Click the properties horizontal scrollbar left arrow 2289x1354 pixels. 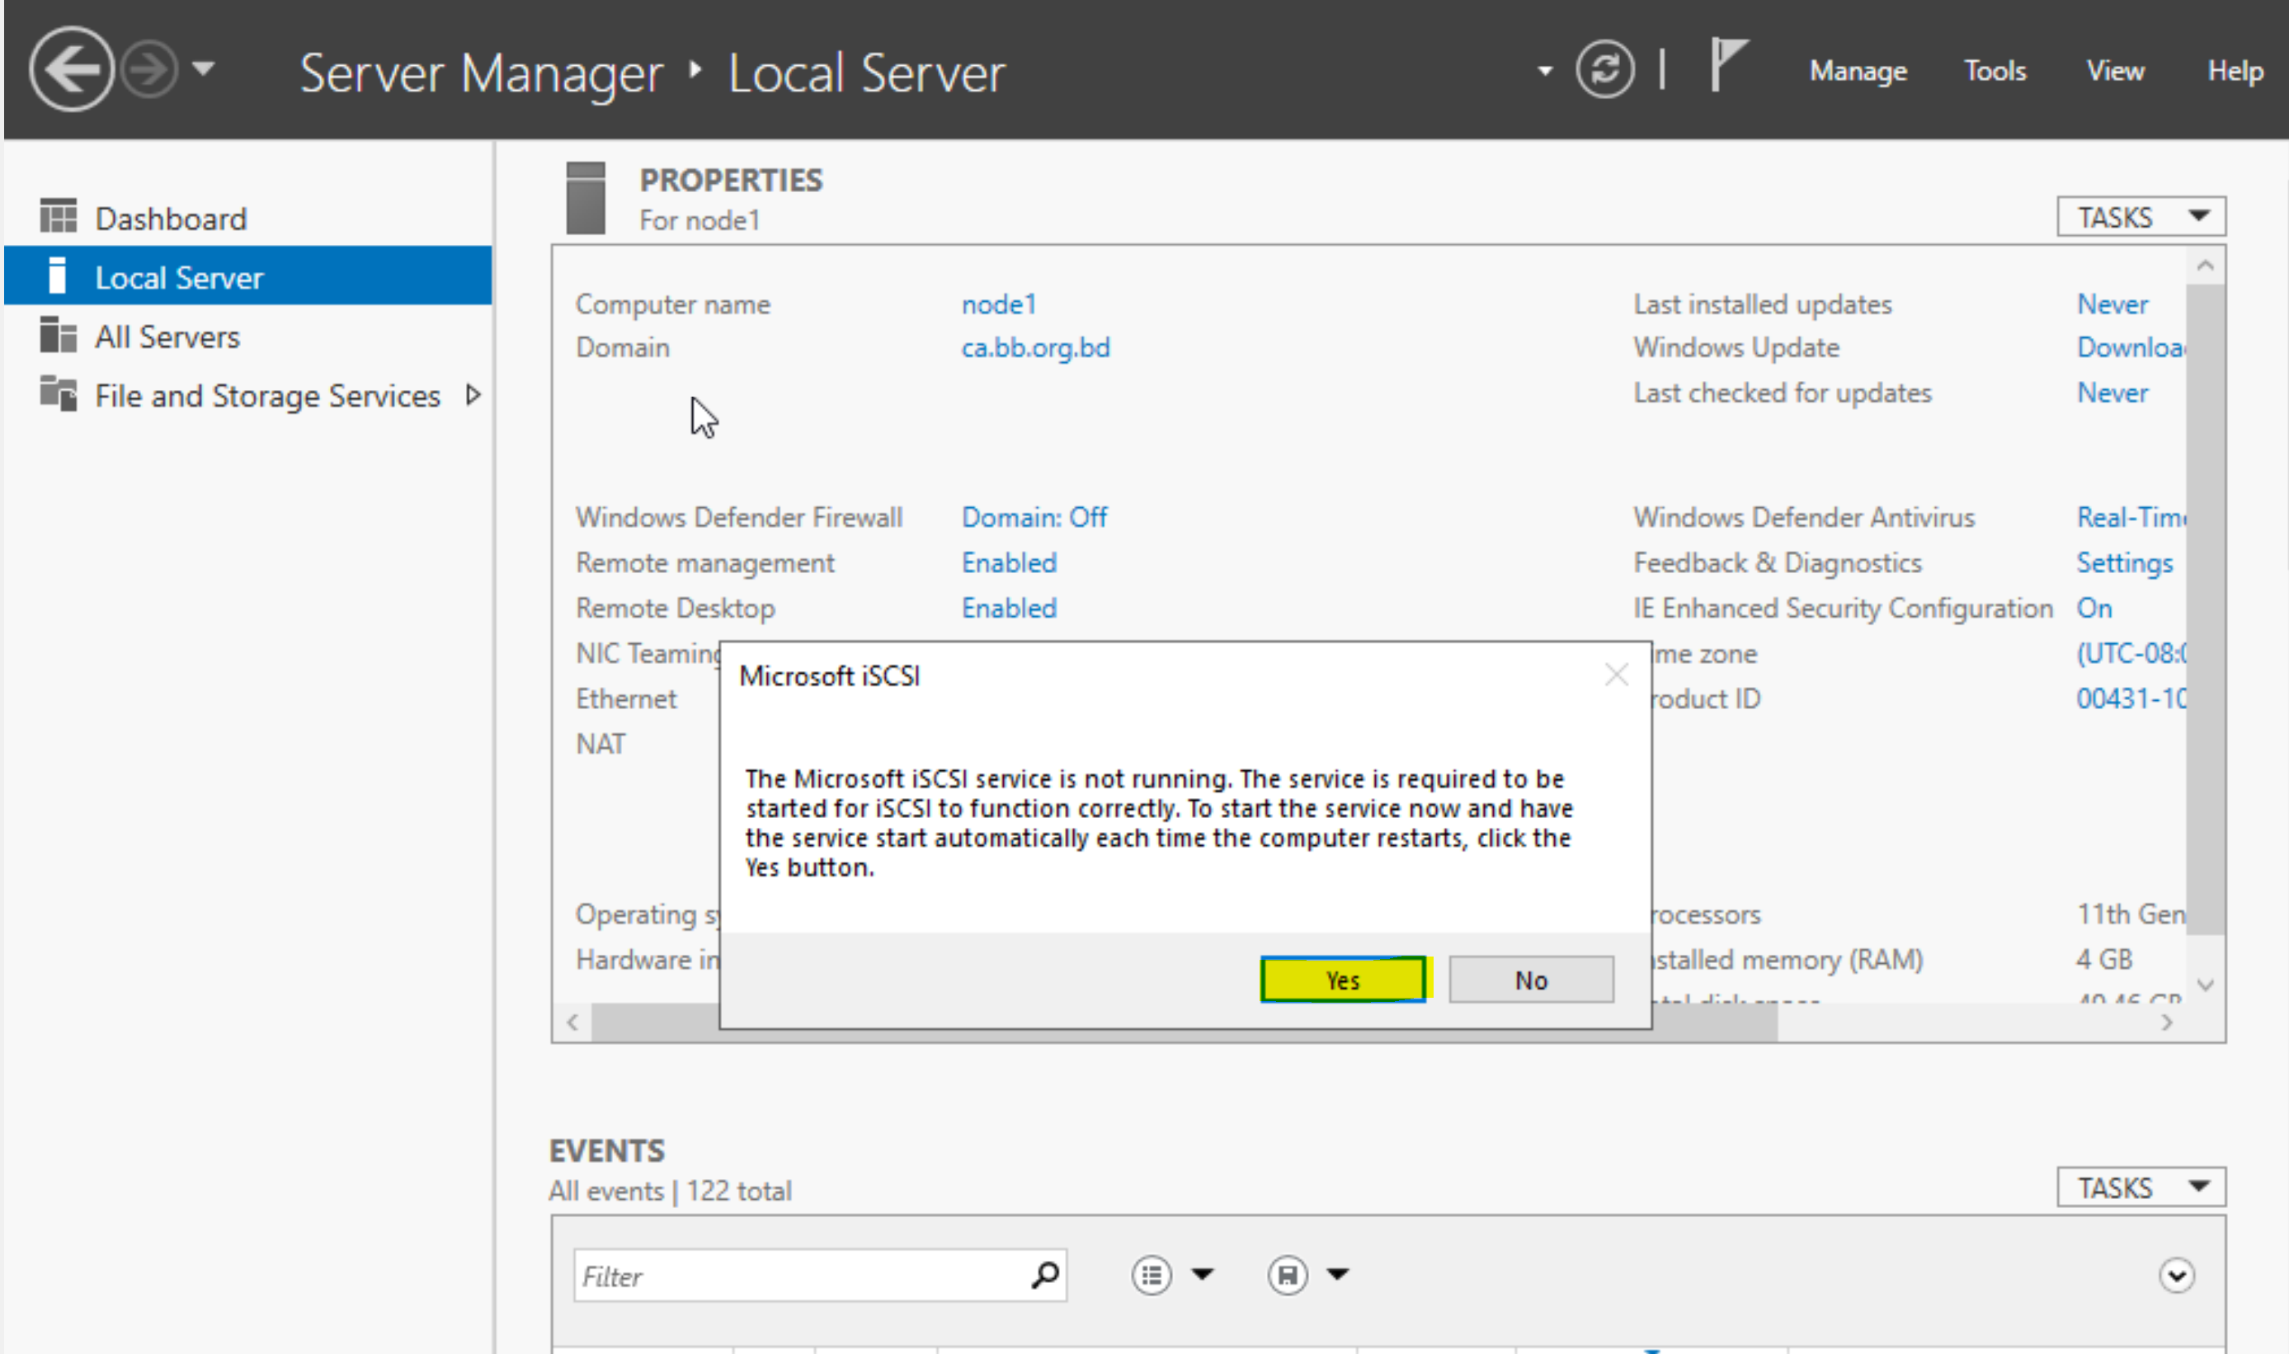point(572,1022)
